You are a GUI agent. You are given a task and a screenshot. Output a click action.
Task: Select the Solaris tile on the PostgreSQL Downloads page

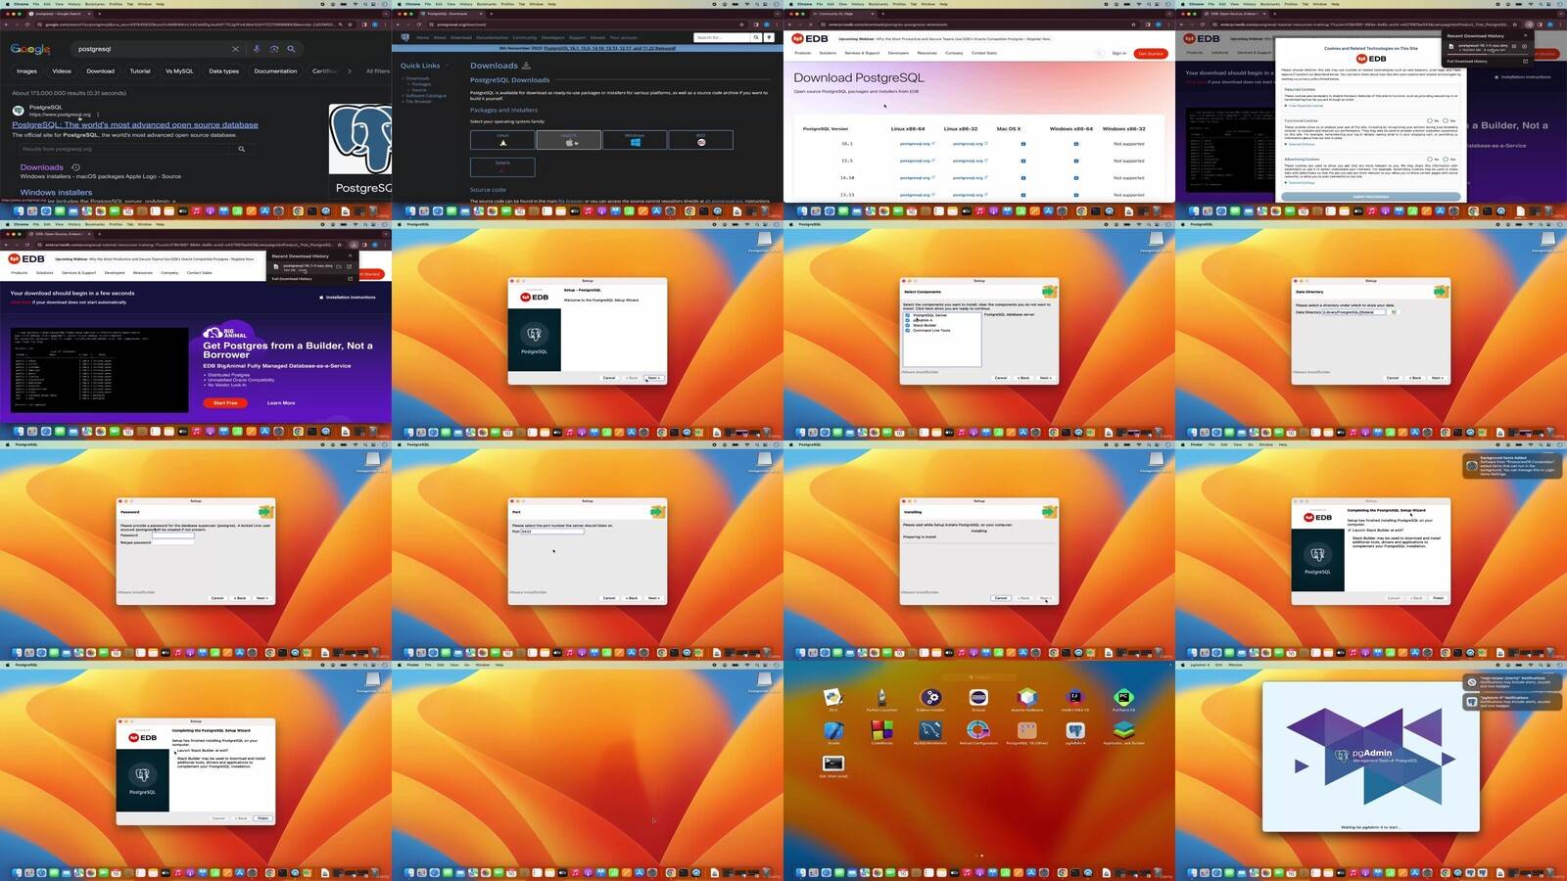(x=502, y=165)
